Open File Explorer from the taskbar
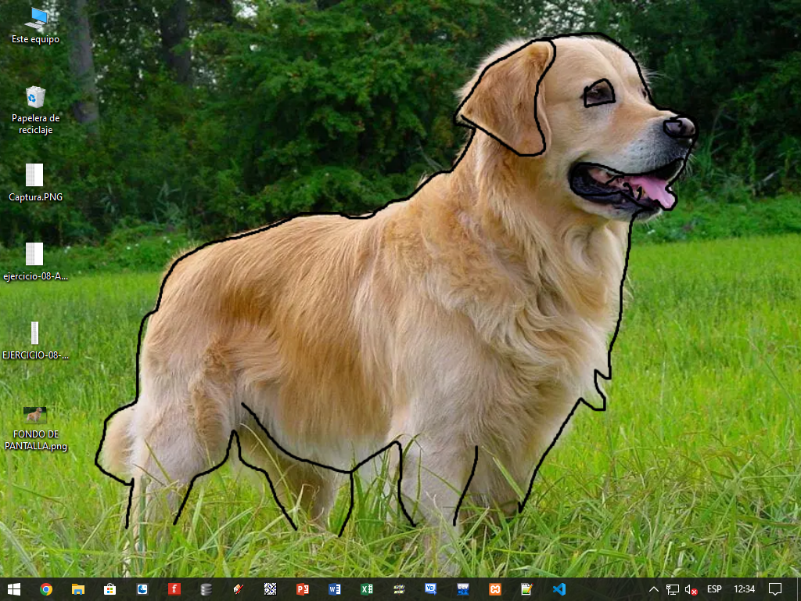 (78, 589)
